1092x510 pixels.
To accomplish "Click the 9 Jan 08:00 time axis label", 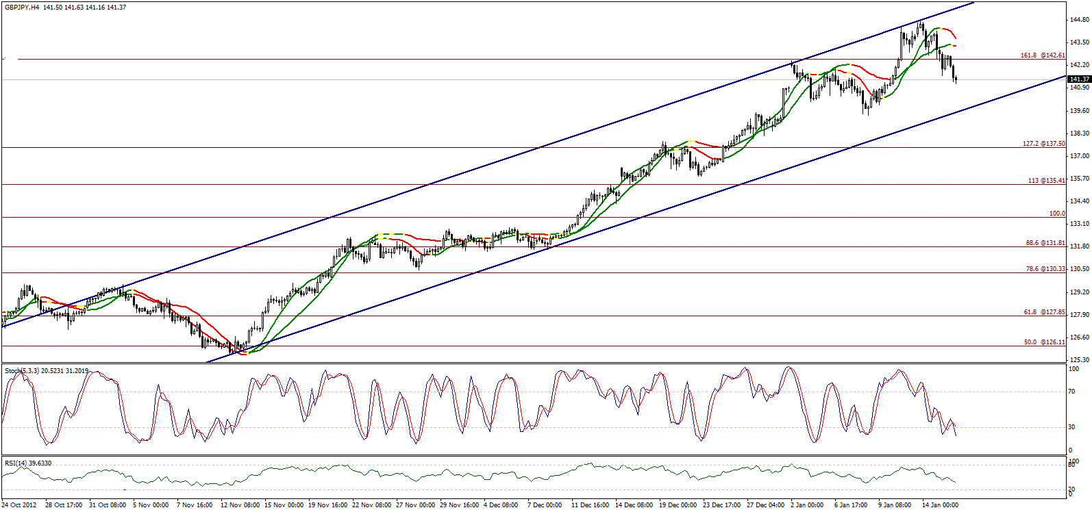I will click(895, 505).
